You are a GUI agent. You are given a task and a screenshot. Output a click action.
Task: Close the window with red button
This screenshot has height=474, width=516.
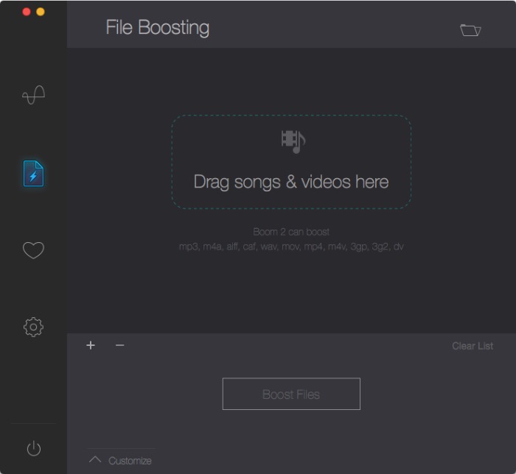point(27,12)
